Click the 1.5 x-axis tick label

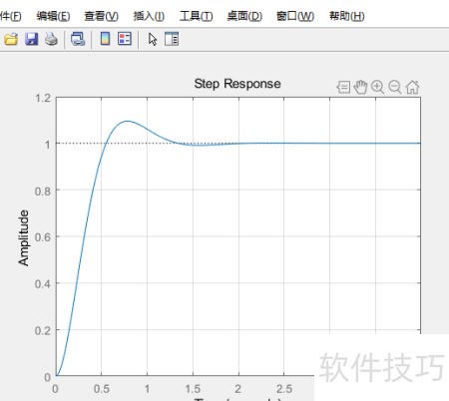[x=193, y=389]
